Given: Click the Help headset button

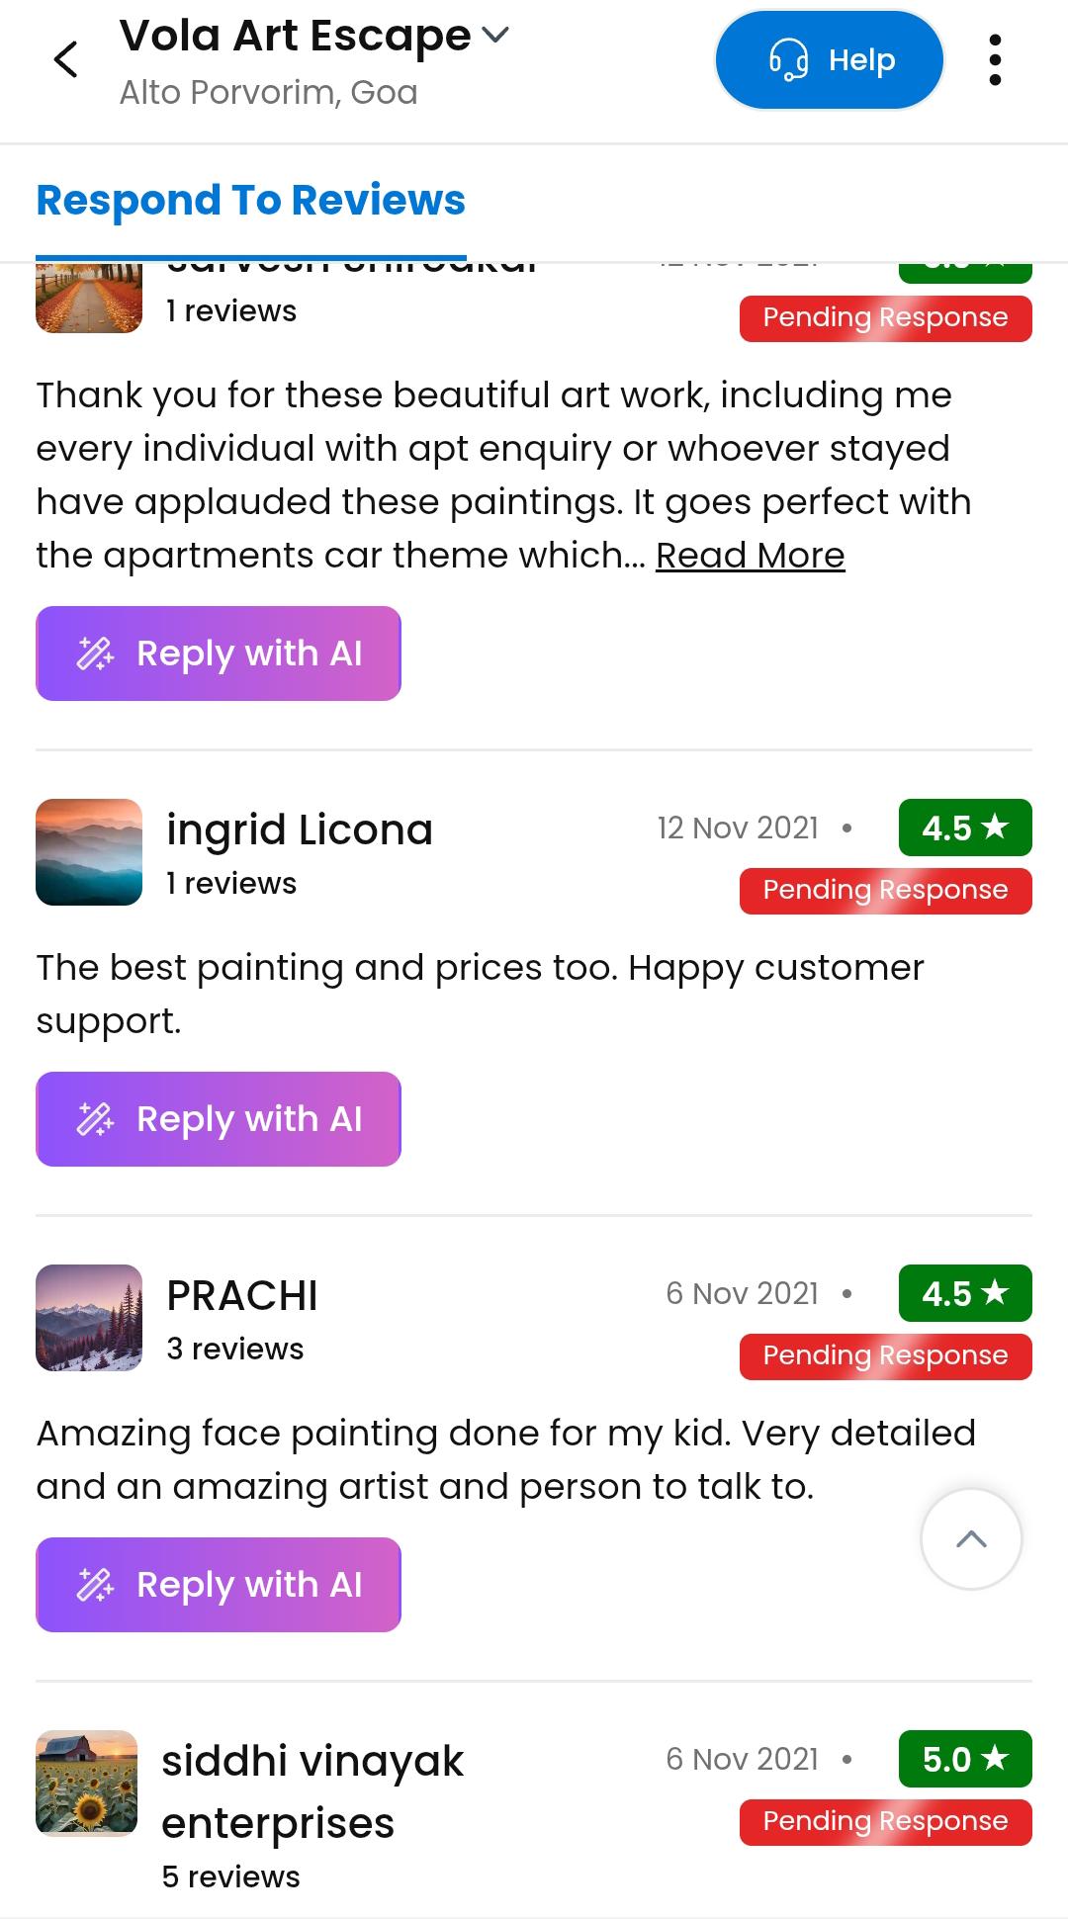Looking at the screenshot, I should point(829,59).
